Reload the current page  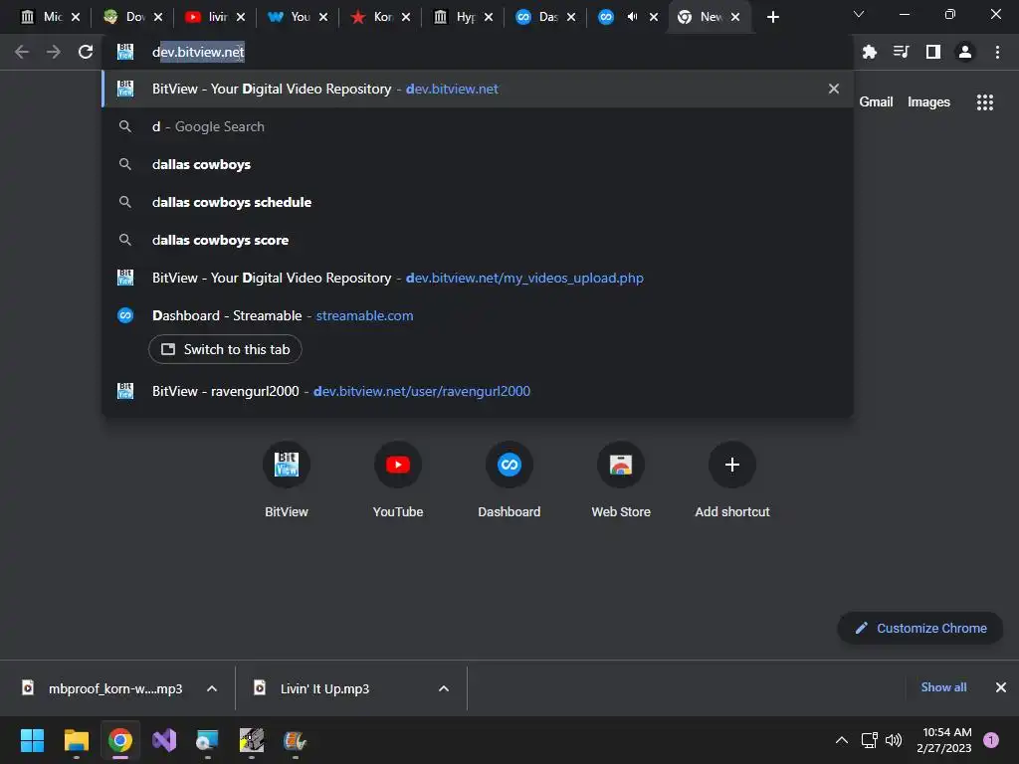tap(86, 52)
